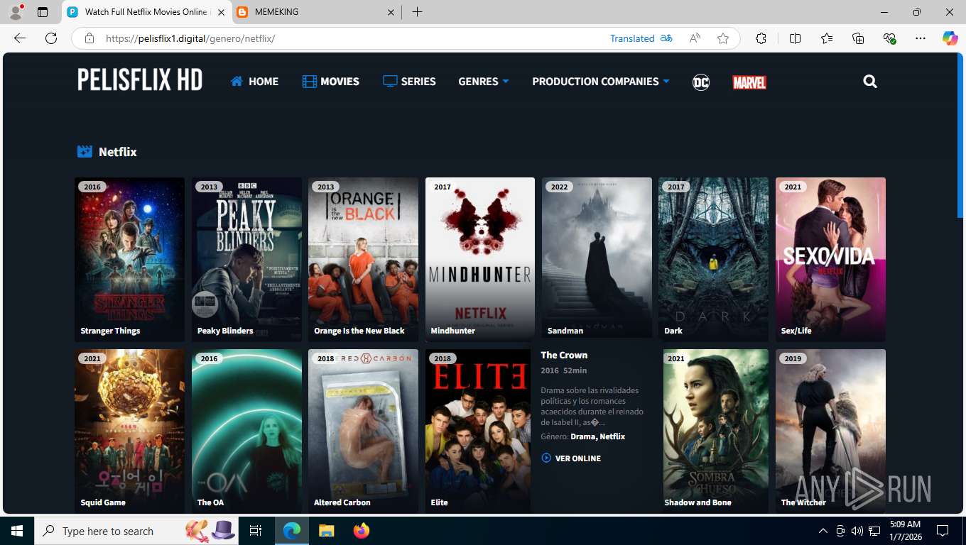Open Orange Is the New Black poster
The height and width of the screenshot is (545, 966).
pos(363,259)
